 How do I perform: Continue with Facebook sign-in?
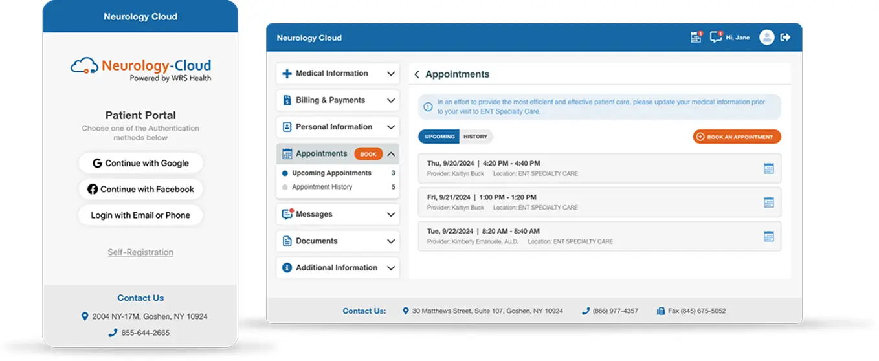point(140,189)
